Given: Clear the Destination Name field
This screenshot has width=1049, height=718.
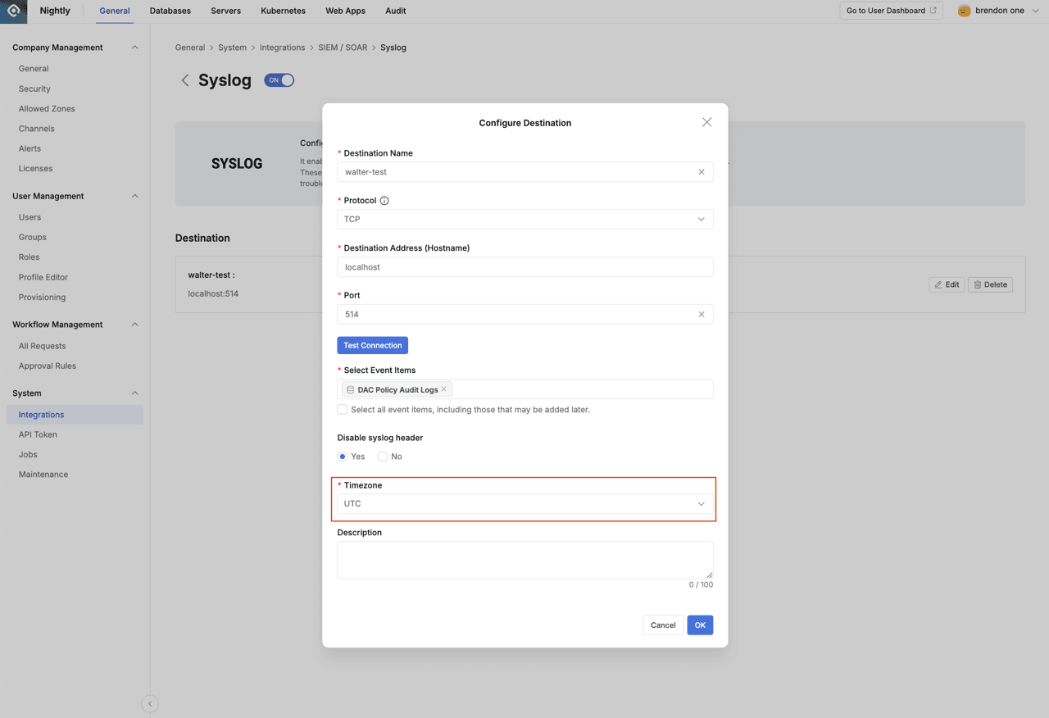Looking at the screenshot, I should (x=701, y=172).
